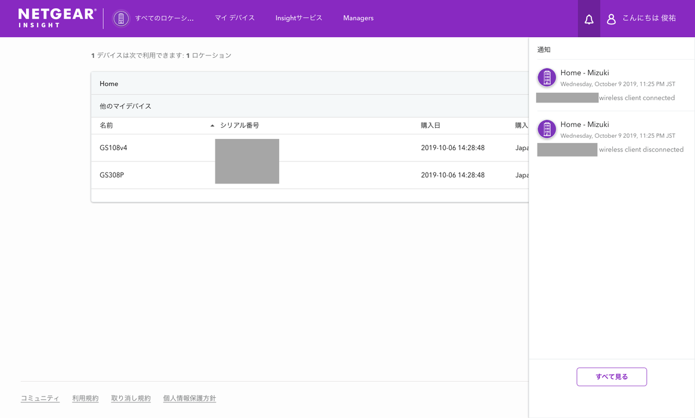Click the 他のマイデバイス section header

[310, 106]
